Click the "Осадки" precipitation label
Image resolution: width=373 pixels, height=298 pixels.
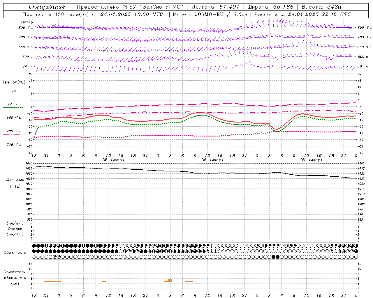point(15,229)
